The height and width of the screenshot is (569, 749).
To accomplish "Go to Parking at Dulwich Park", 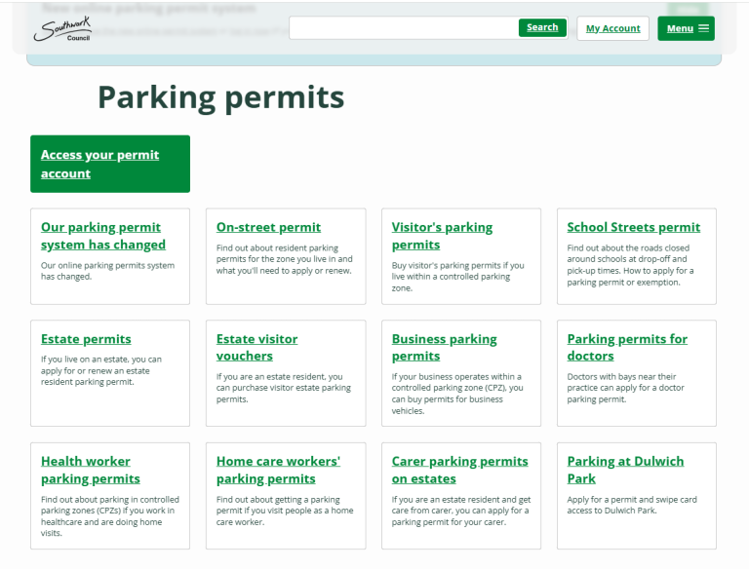I will tap(625, 470).
